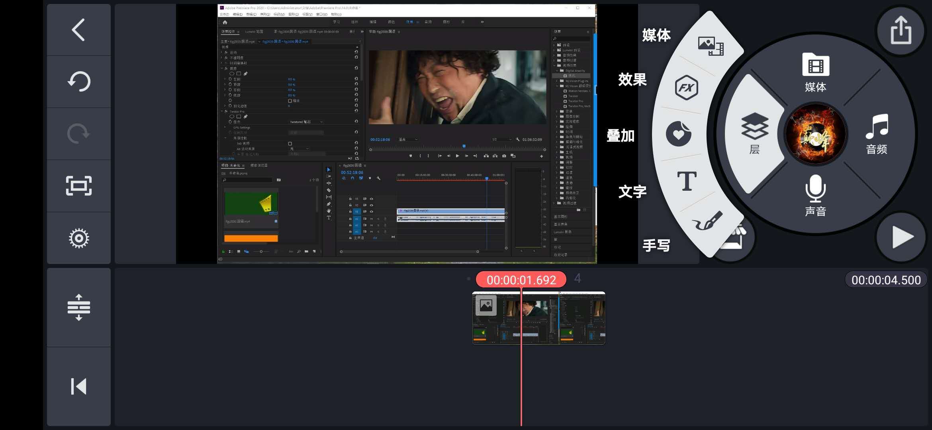Open the Lumetri 范围 panel tab

click(x=254, y=31)
